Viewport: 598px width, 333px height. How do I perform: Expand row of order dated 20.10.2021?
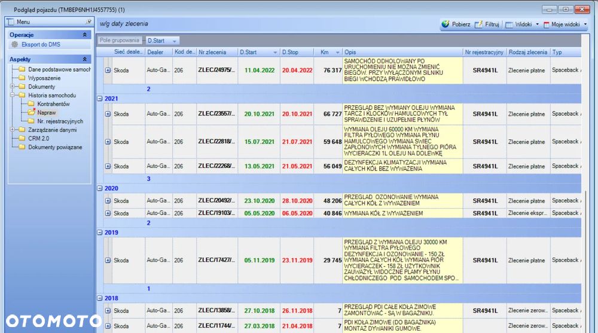pyautogui.click(x=108, y=114)
